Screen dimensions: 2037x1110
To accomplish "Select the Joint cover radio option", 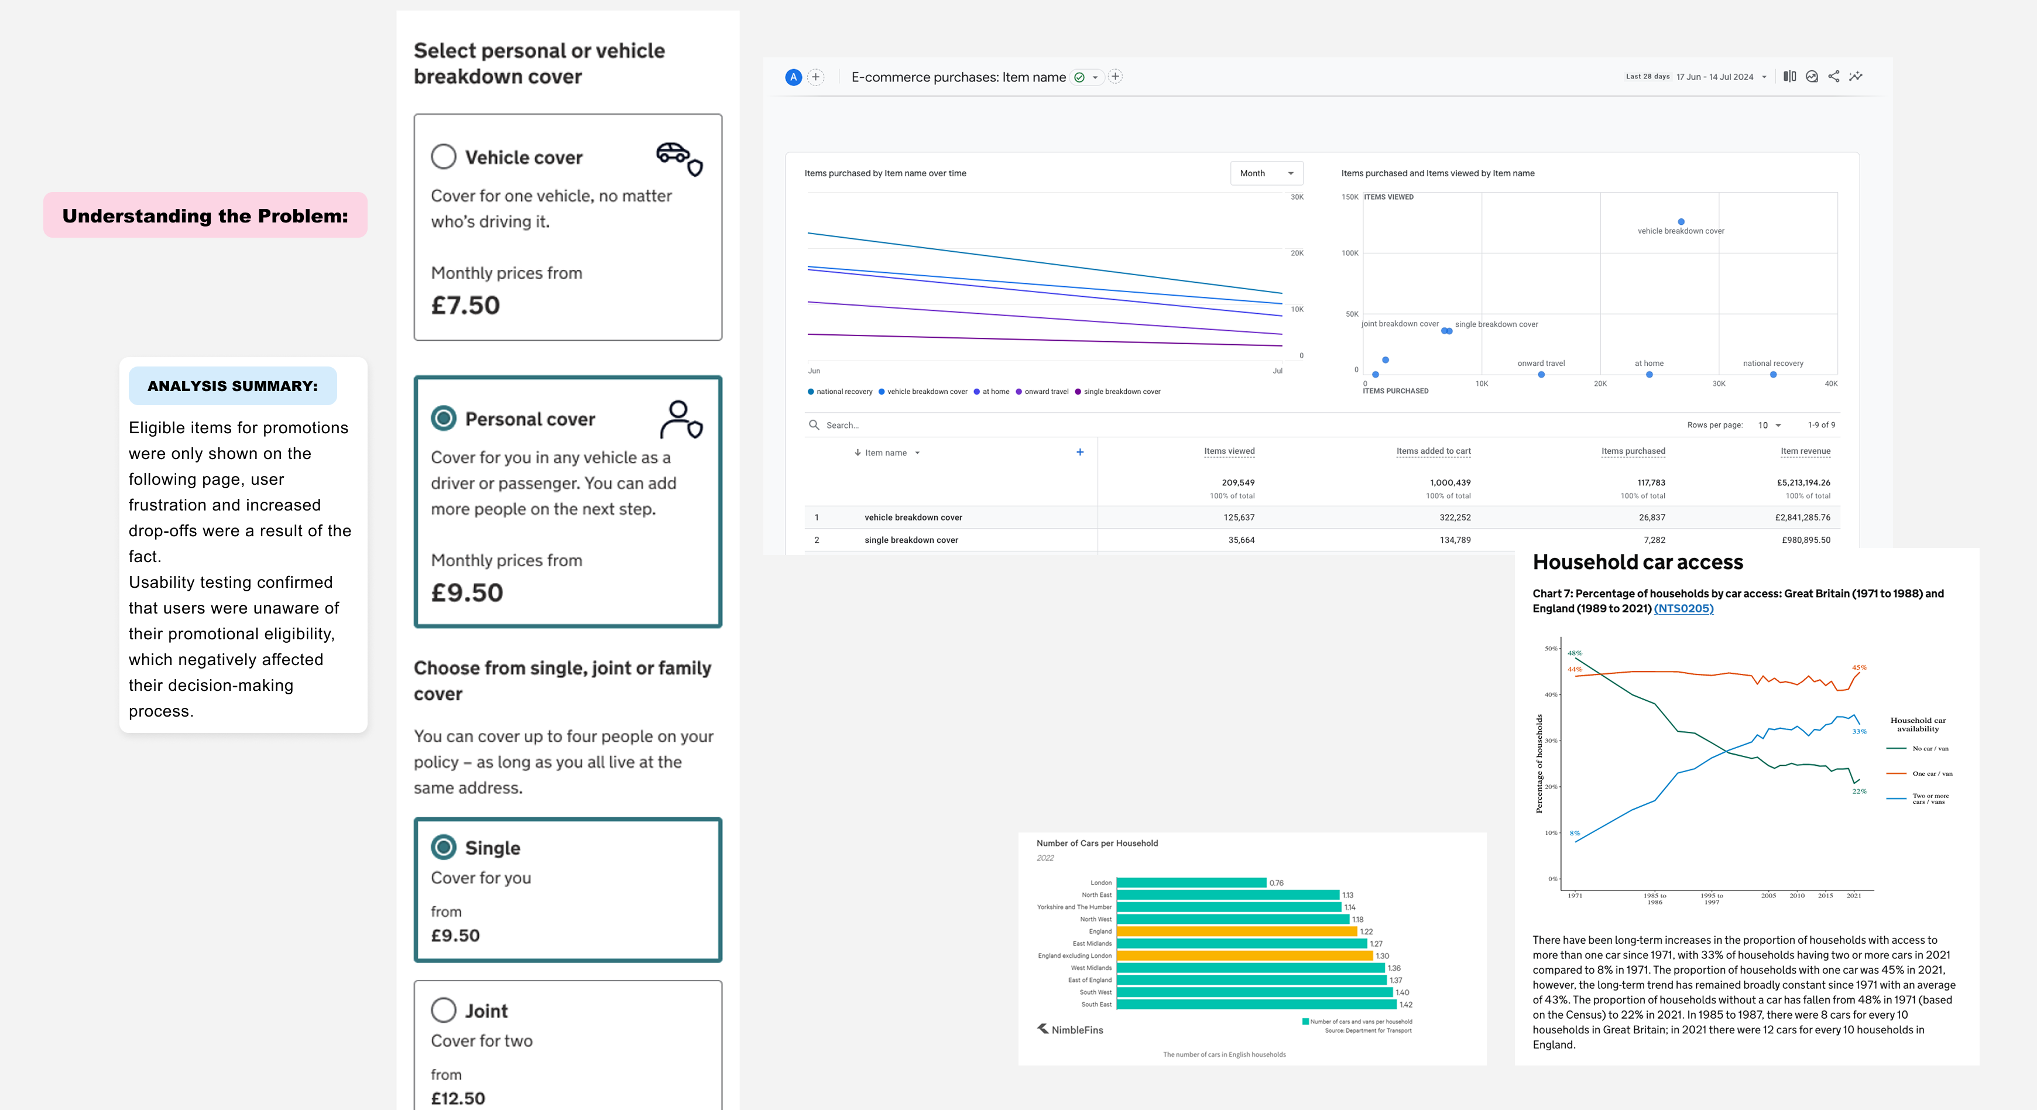I will (x=444, y=1009).
